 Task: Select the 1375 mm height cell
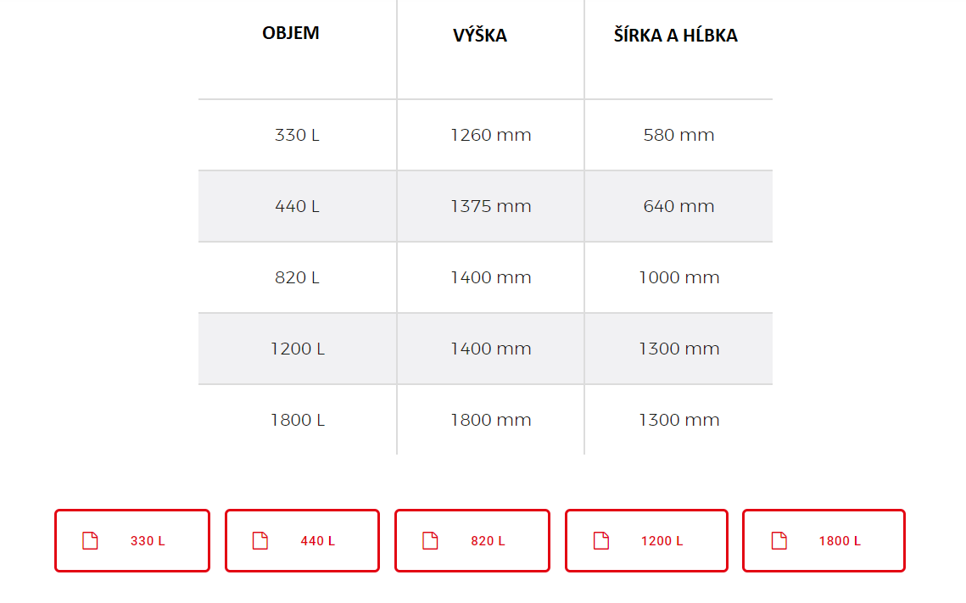click(491, 206)
